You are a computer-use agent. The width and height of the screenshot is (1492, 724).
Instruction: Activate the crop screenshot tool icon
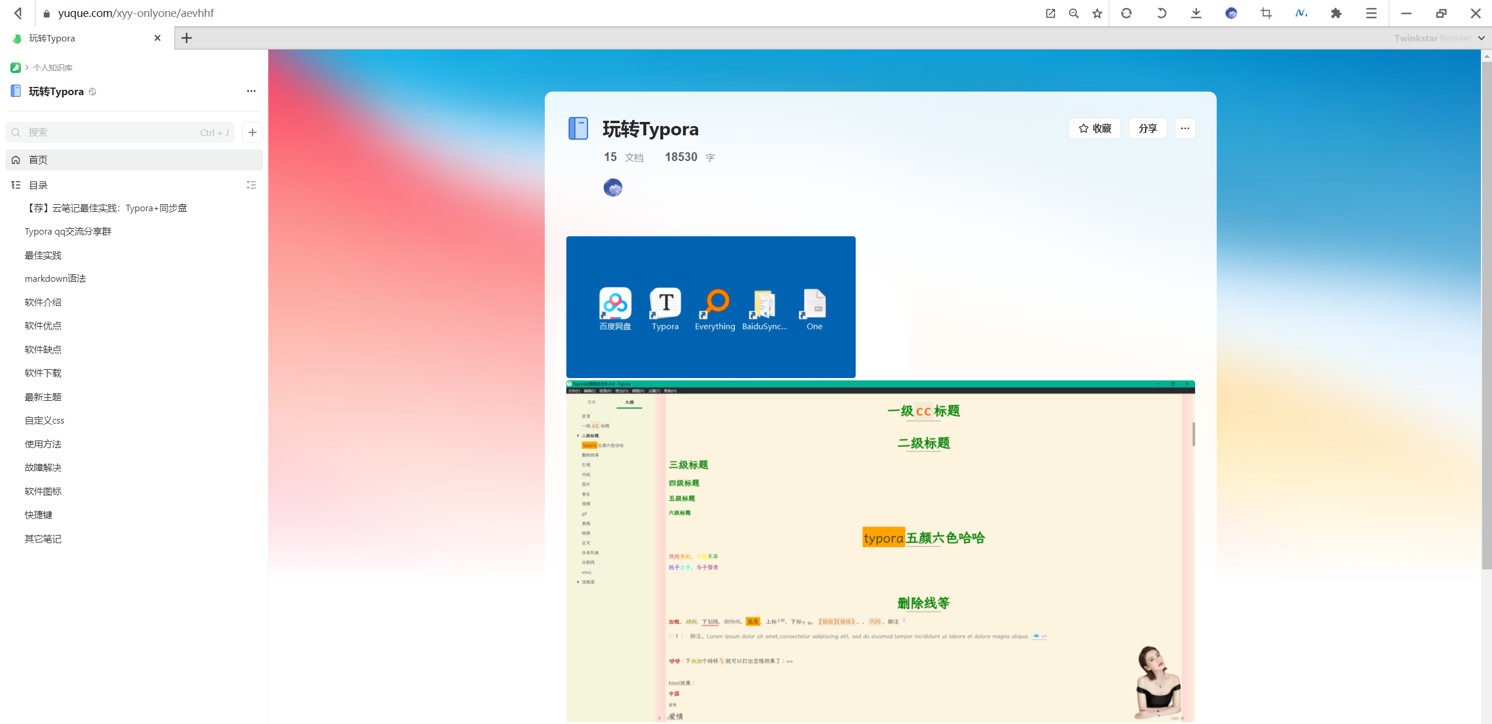click(x=1266, y=13)
